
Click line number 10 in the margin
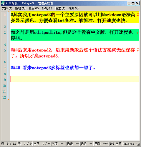coord(4,86)
